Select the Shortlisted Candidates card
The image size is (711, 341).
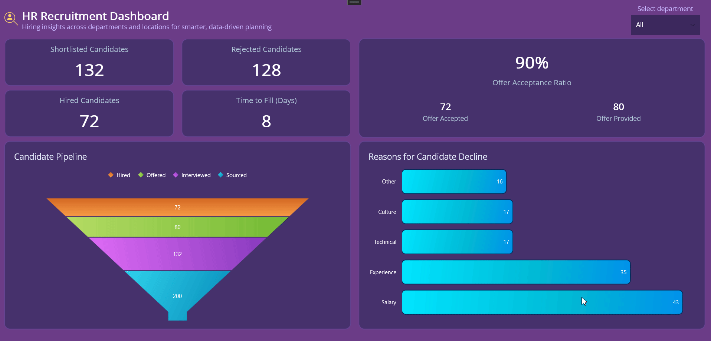click(89, 62)
